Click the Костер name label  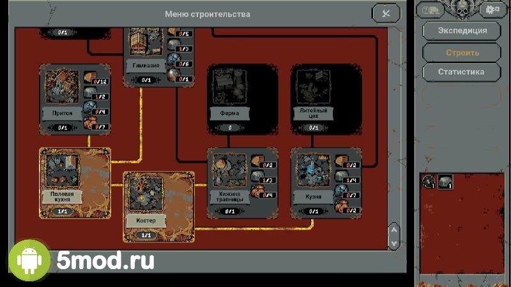click(x=146, y=220)
